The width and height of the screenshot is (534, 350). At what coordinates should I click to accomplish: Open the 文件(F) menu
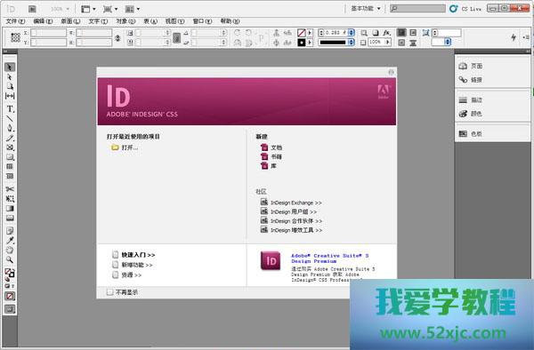15,21
